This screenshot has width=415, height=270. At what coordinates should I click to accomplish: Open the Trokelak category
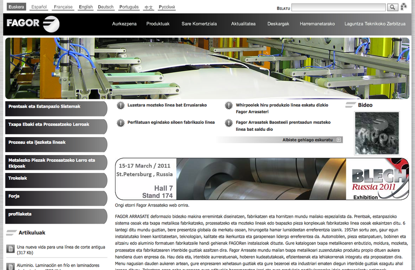56,181
